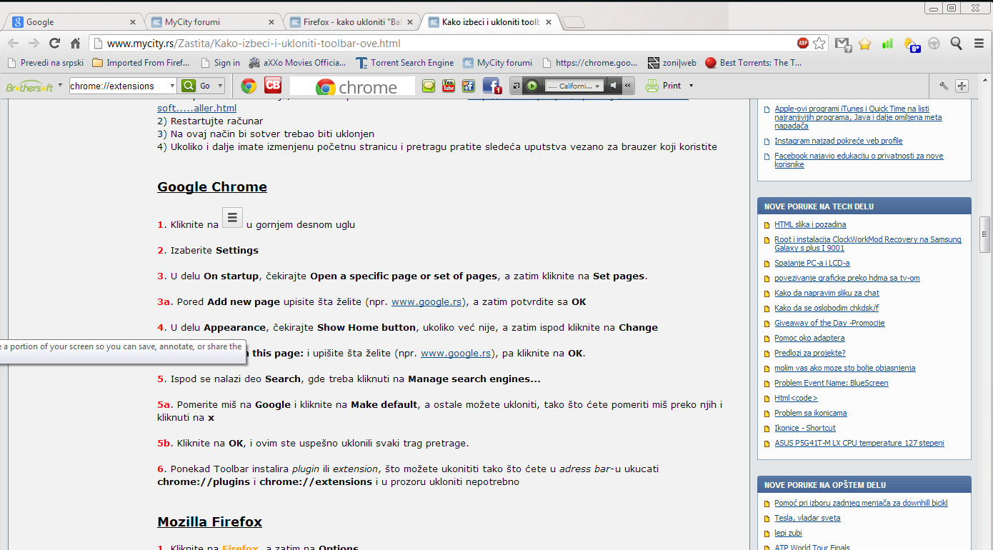Click the Chrome icon in Brothersoft toolbar

249,86
